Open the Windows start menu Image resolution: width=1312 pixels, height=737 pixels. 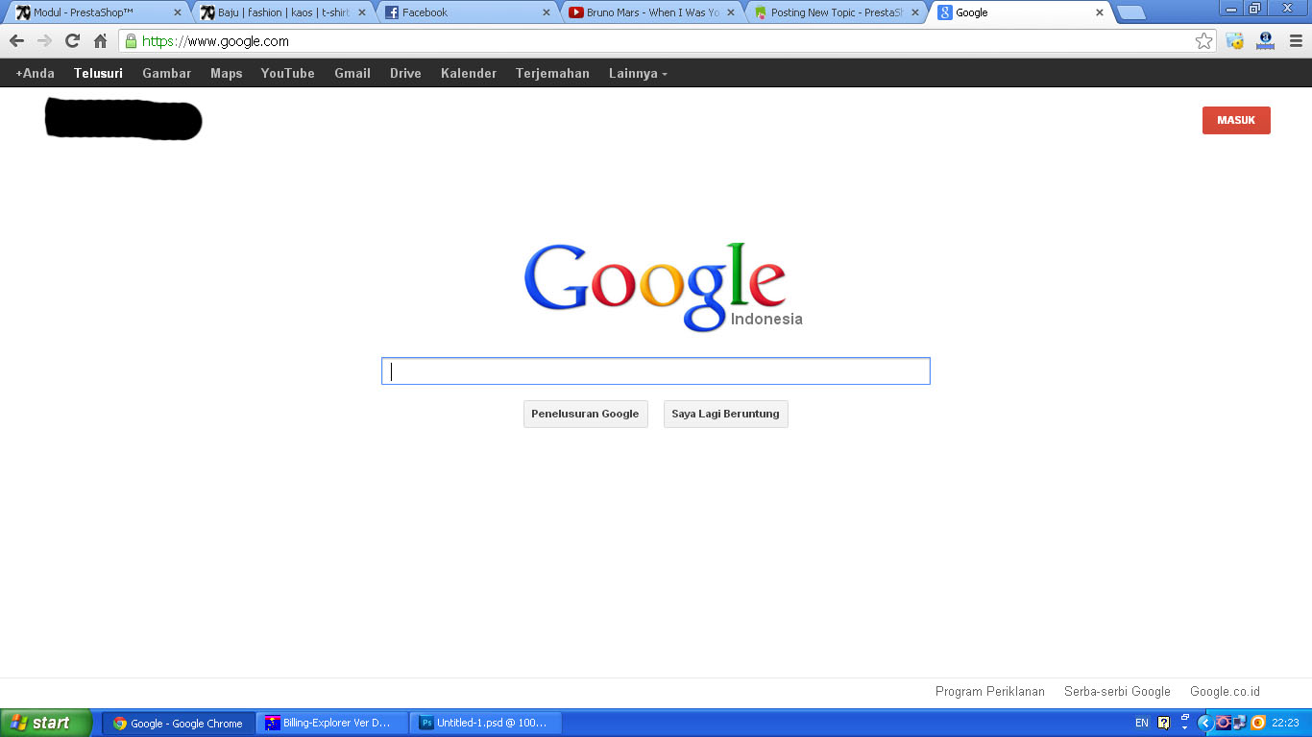46,723
